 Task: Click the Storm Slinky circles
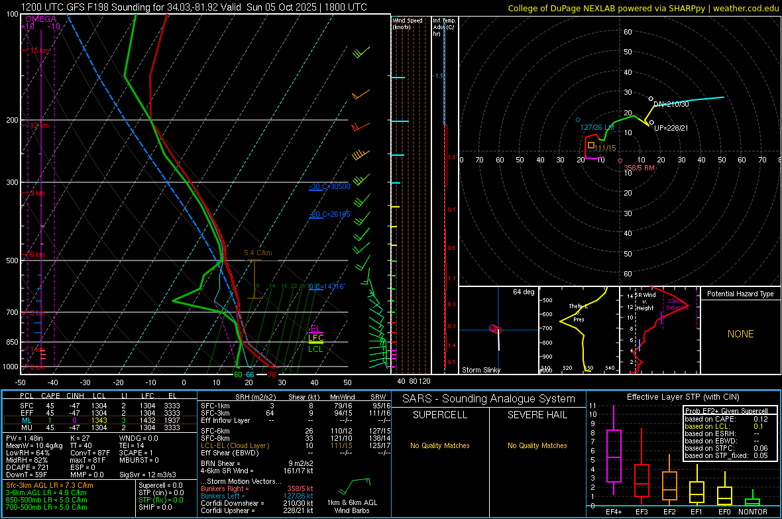pyautogui.click(x=496, y=329)
